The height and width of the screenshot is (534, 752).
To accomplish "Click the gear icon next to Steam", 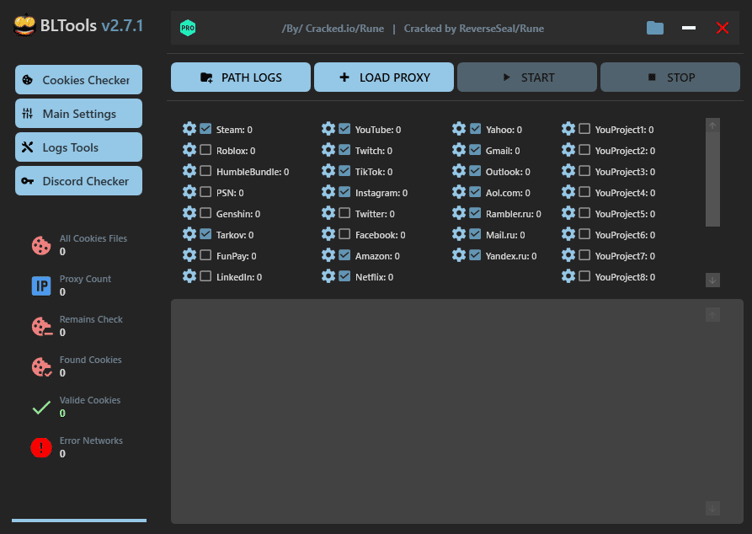I will pyautogui.click(x=189, y=129).
